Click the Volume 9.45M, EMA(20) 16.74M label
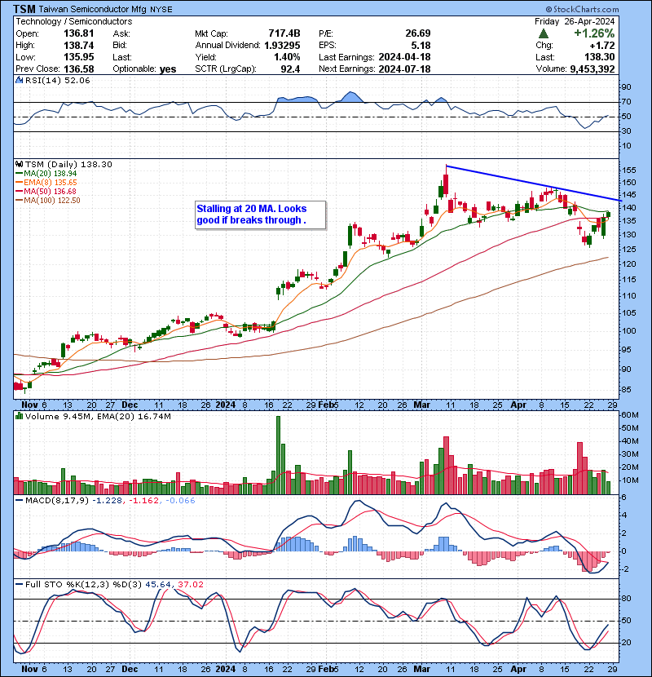Viewport: 652px width, 677px height. 98,417
